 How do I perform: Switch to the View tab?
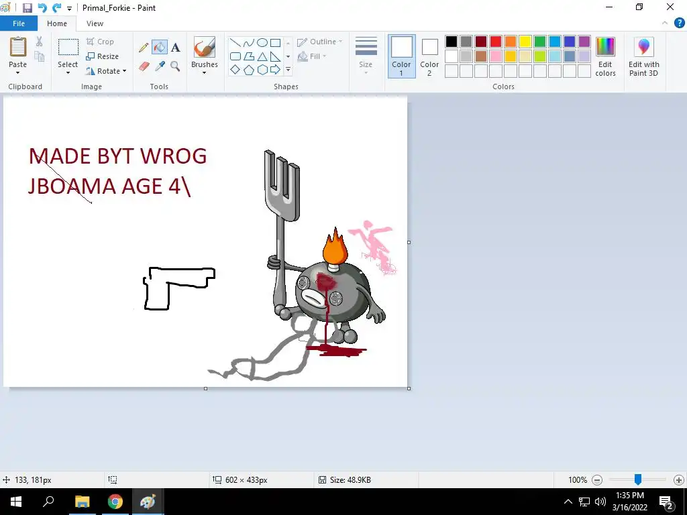tap(95, 23)
